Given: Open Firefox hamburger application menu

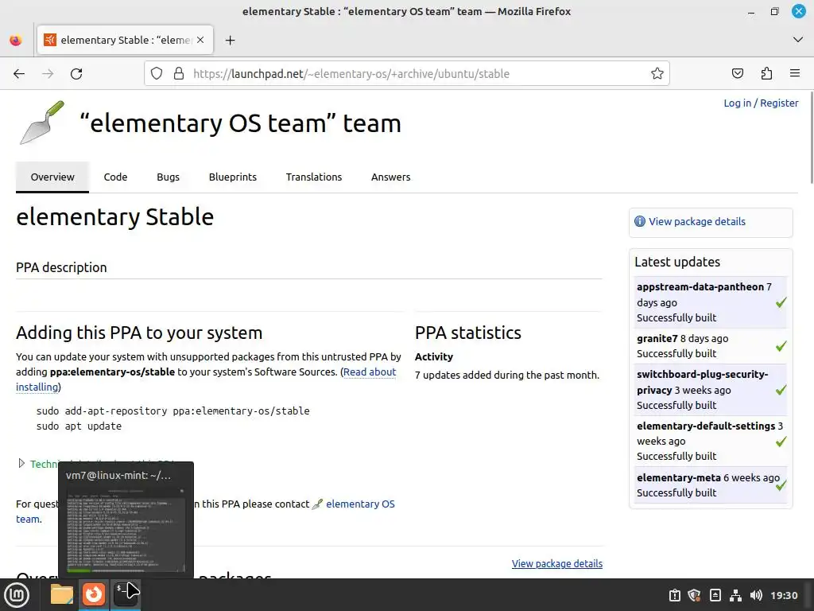Looking at the screenshot, I should (x=795, y=74).
